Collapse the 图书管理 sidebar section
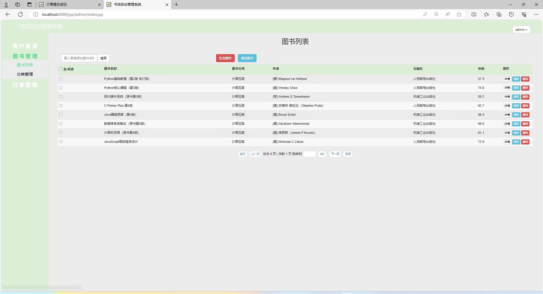543x294 pixels. point(25,56)
